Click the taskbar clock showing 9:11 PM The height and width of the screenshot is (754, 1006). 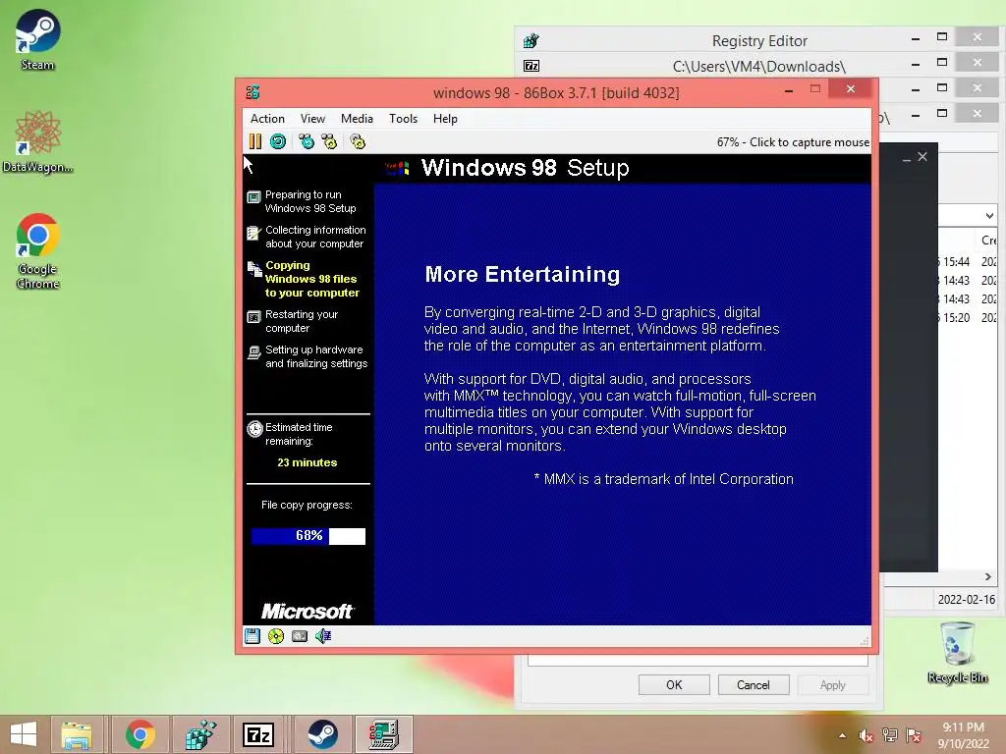coord(963,735)
